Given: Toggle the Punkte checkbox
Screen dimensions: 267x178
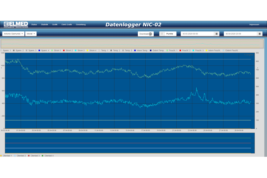Looking at the screenshot, I should click(x=162, y=34).
